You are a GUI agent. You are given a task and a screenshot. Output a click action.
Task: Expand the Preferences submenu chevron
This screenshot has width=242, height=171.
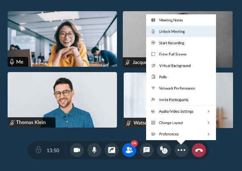coord(208,134)
